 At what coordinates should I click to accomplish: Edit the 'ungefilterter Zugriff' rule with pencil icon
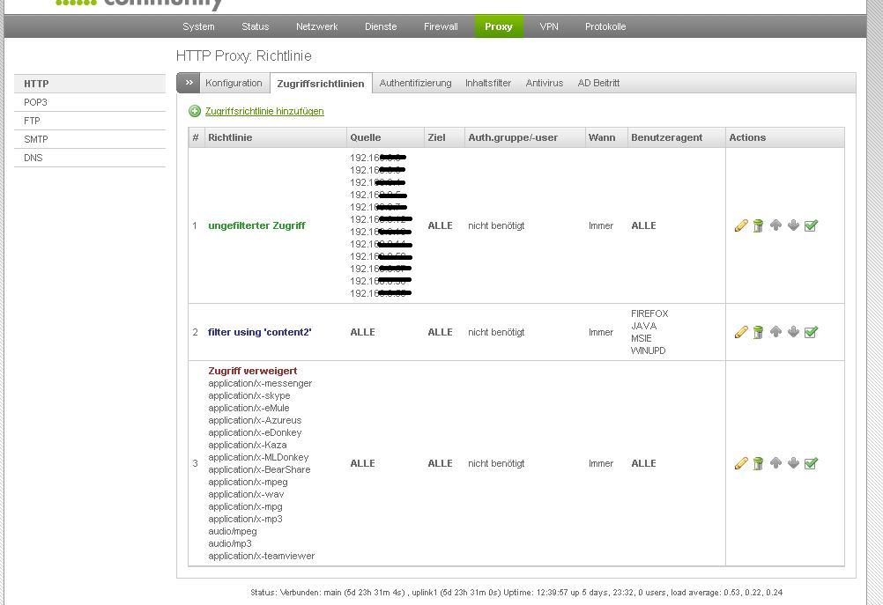point(741,225)
